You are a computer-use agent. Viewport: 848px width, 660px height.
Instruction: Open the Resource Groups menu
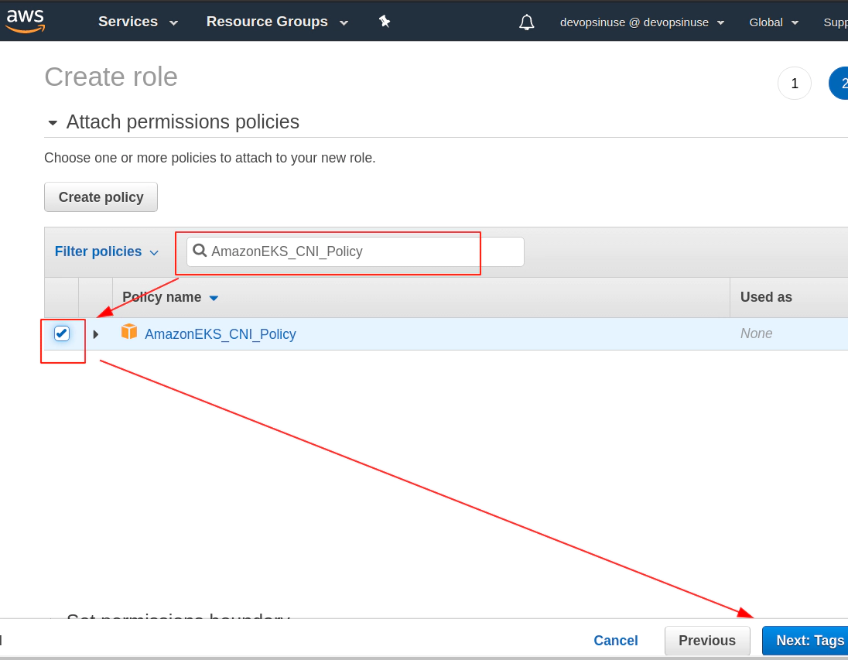(277, 22)
